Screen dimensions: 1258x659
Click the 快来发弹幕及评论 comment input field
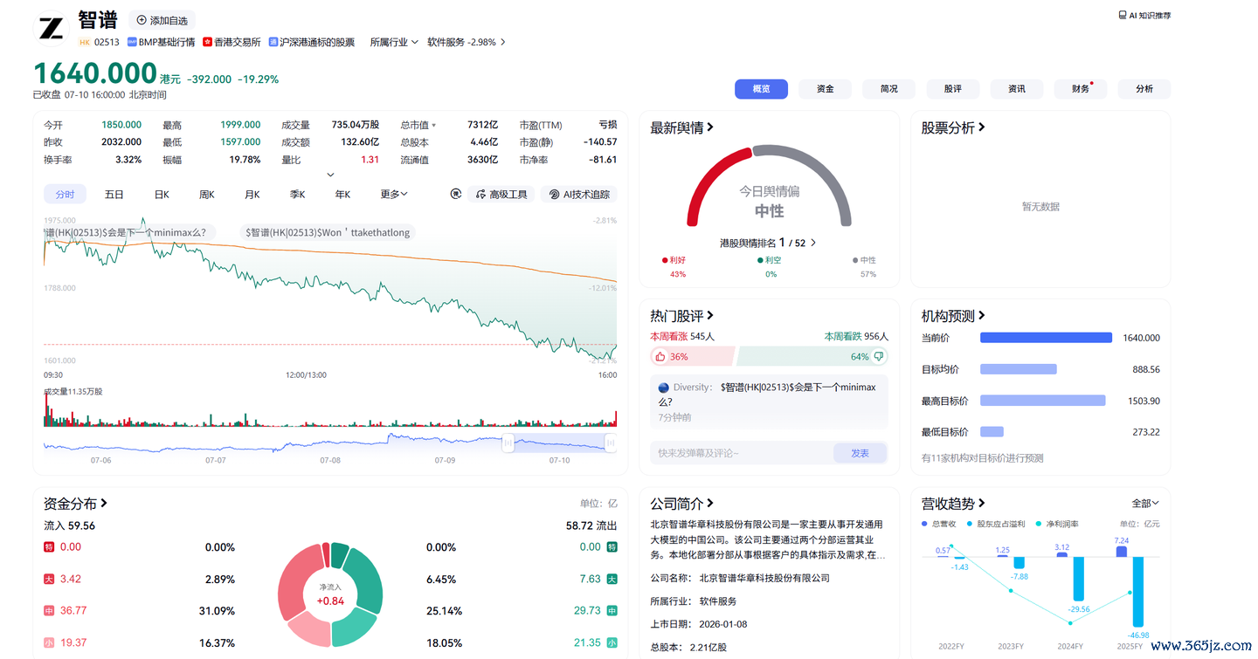742,453
